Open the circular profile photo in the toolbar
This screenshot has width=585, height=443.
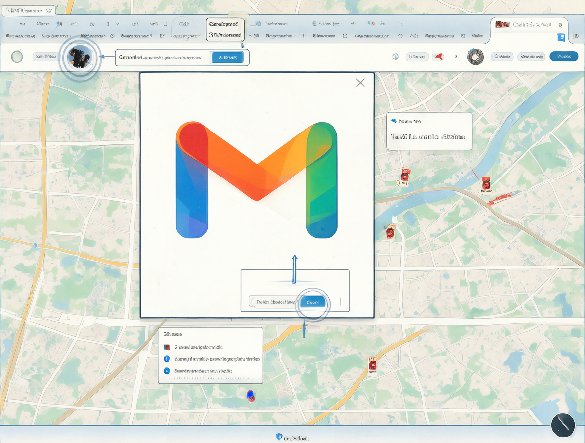pos(80,57)
